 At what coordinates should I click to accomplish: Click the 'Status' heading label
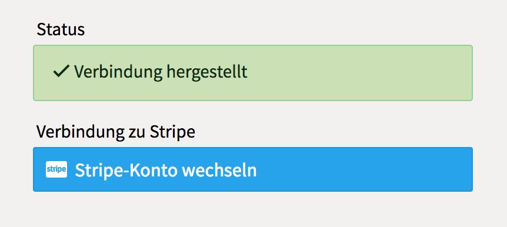click(61, 29)
